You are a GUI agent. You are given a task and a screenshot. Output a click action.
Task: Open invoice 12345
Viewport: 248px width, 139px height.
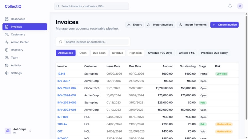coord(61,74)
